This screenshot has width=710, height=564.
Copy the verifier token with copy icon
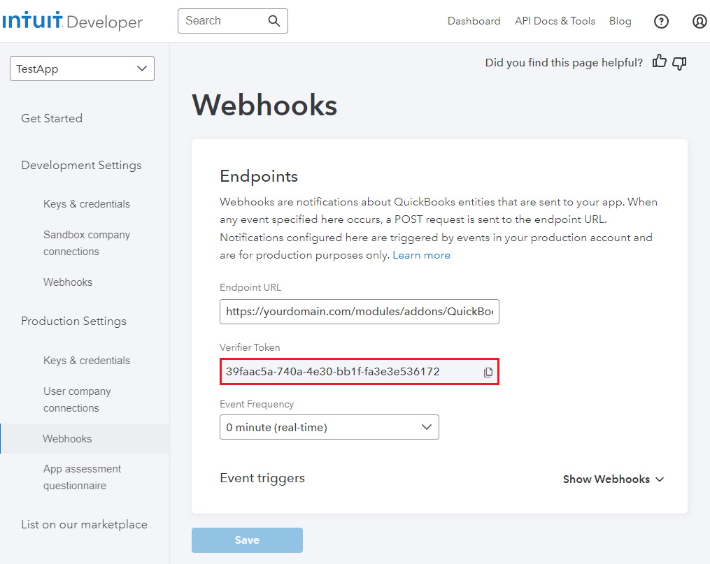[488, 373]
